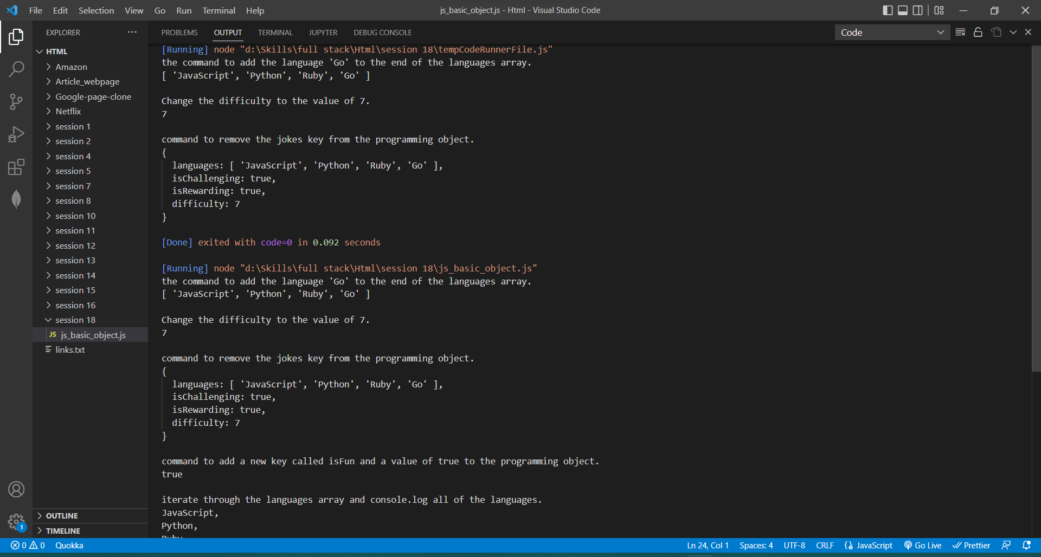Open the Manage gear icon
Image resolution: width=1041 pixels, height=557 pixels.
[16, 522]
